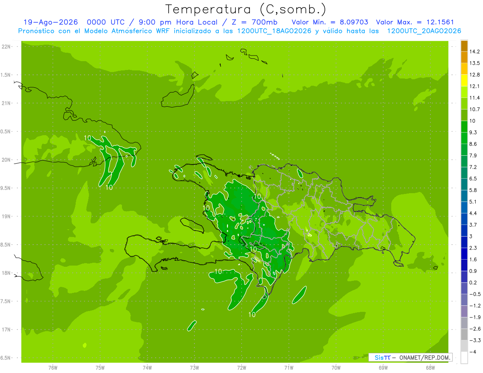Select the title 'Temperatura (C,somb.)'

point(246,9)
